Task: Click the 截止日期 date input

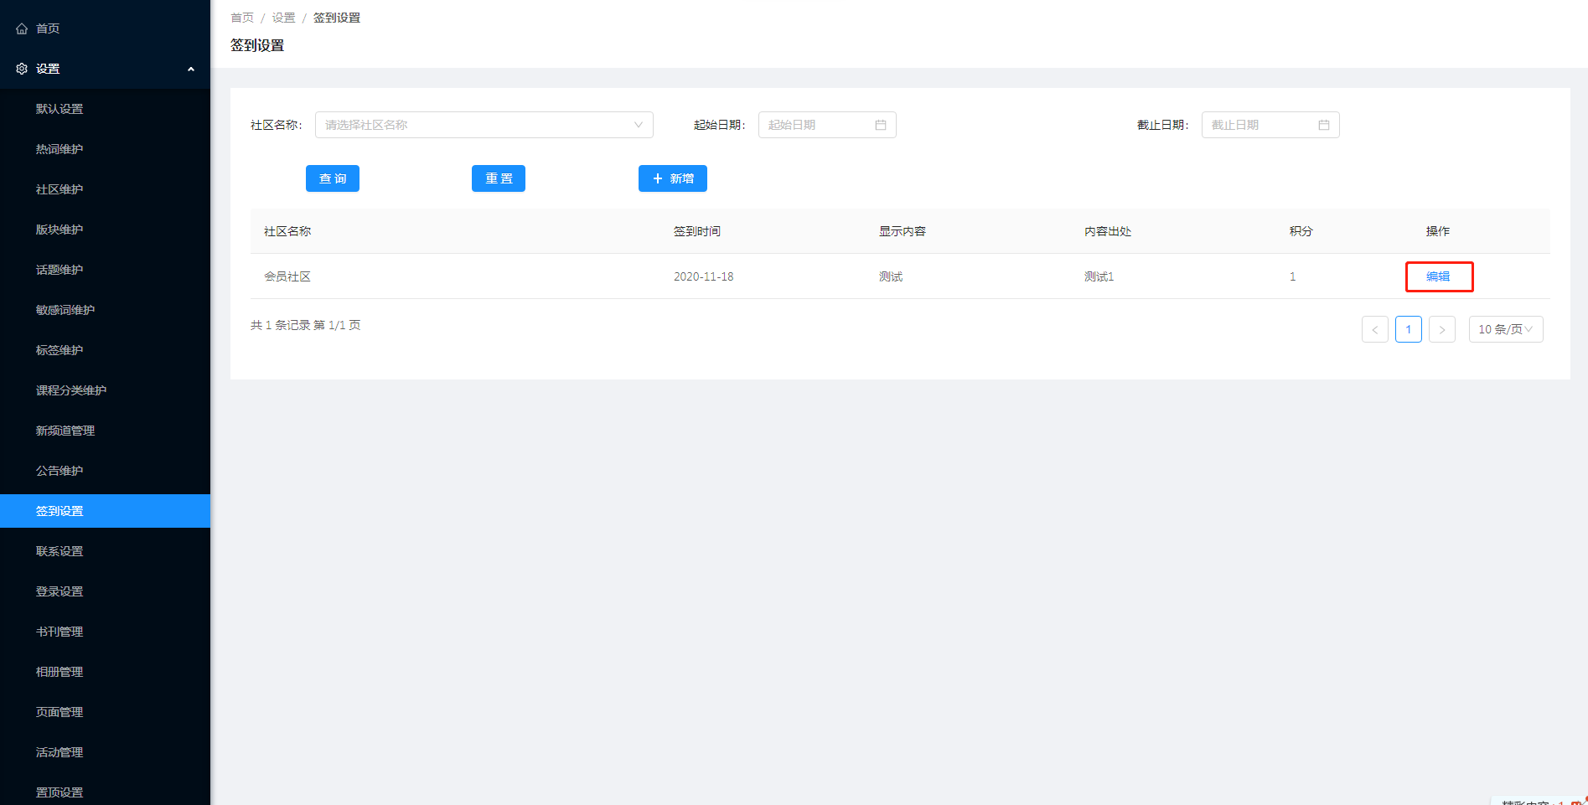Action: pos(1270,125)
